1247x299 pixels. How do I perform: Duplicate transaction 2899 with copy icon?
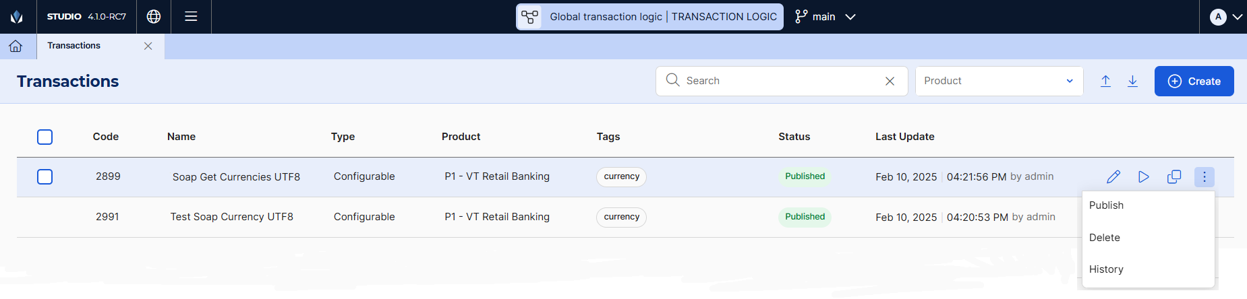point(1174,176)
